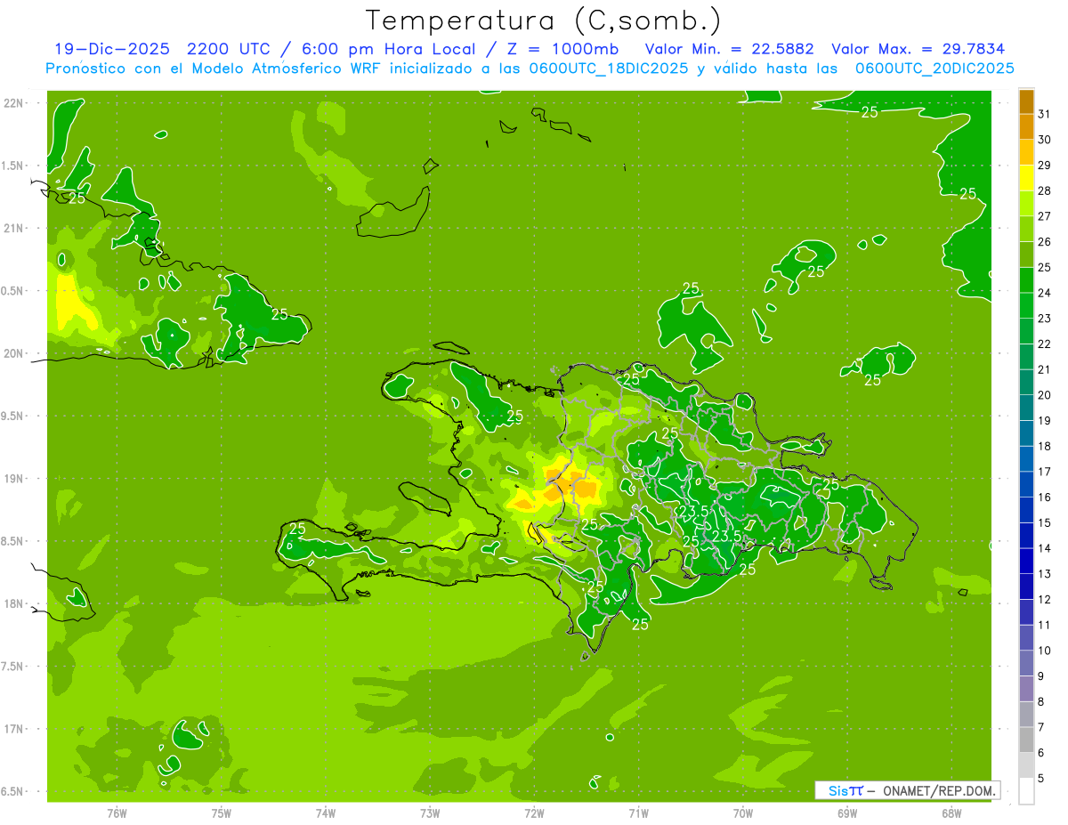
Task: Click the colorbar value label '31'
Action: coord(1044,114)
